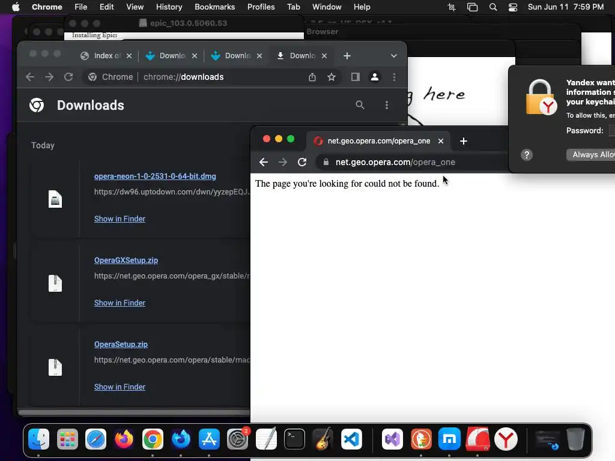Toggle Chrome side panel icon
615x461 pixels.
click(356, 77)
